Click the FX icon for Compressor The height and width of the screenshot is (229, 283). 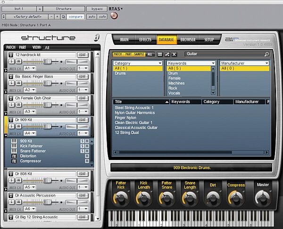14,161
